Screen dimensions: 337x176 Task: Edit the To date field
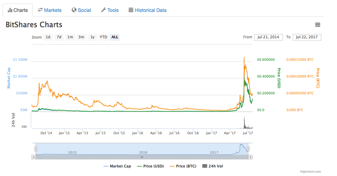[307, 37]
